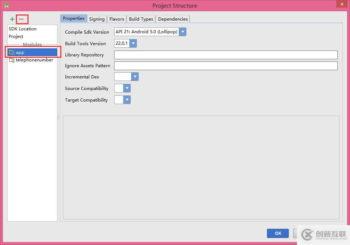
Task: Click Android Studio logo in title bar
Action: pyautogui.click(x=7, y=5)
